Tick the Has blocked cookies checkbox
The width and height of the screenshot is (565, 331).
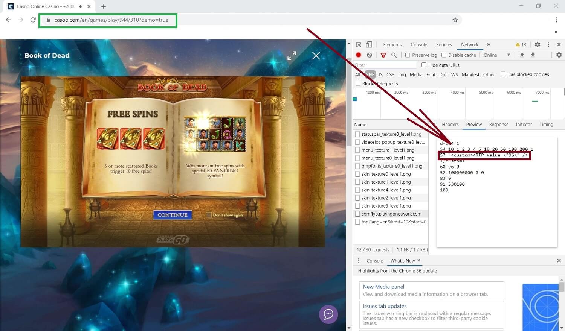tap(503, 74)
